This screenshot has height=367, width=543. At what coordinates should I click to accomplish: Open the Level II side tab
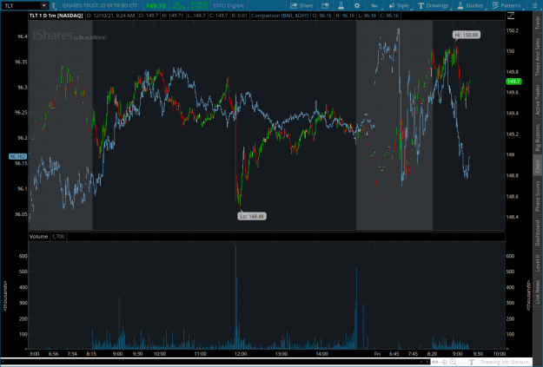538,263
